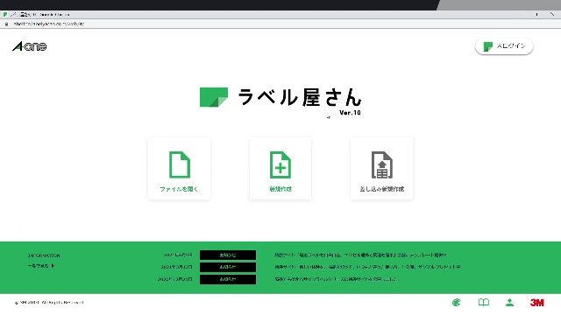Open the second news item text

pos(367,267)
